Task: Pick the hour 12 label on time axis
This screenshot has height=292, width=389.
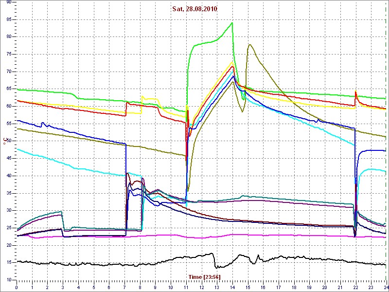Action: click(x=201, y=287)
